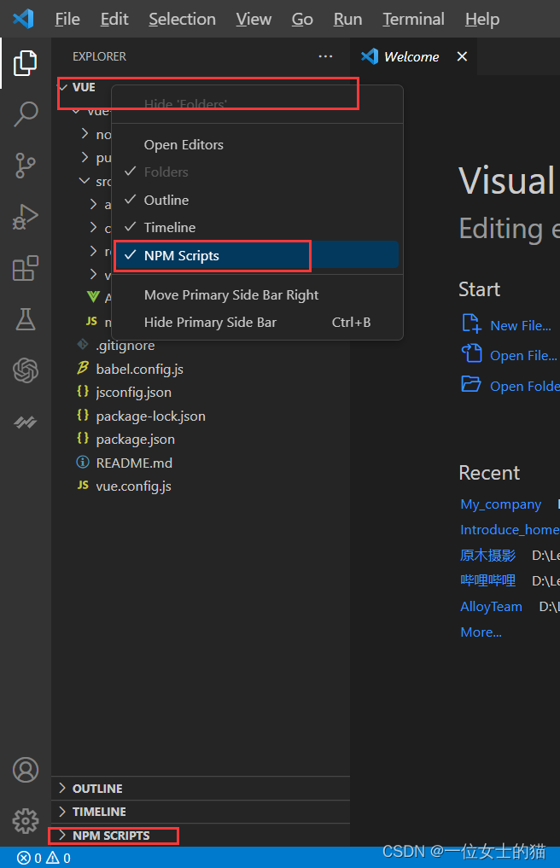Click the jsconfig.json braces icon
This screenshot has height=868, width=560.
pos(83,391)
